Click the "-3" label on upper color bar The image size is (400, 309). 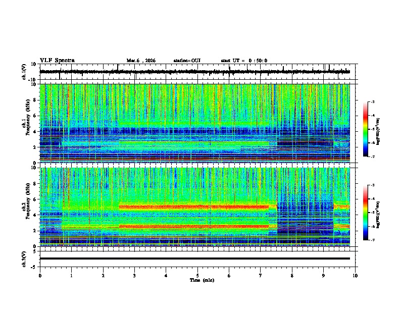click(372, 101)
